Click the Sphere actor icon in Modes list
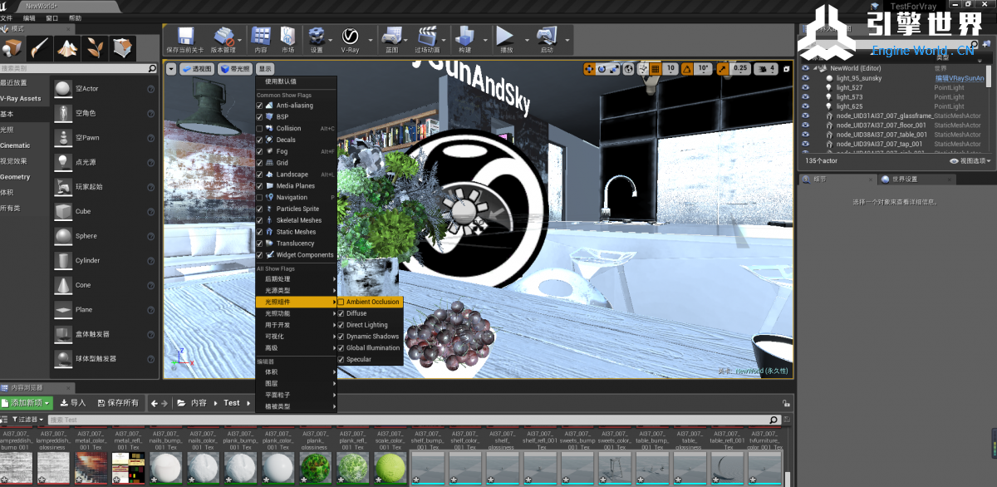997x487 pixels. pyautogui.click(x=63, y=236)
